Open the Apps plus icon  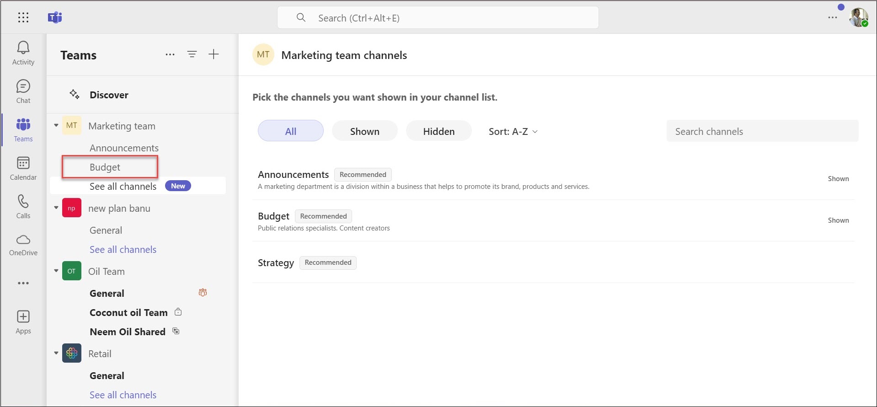click(23, 317)
